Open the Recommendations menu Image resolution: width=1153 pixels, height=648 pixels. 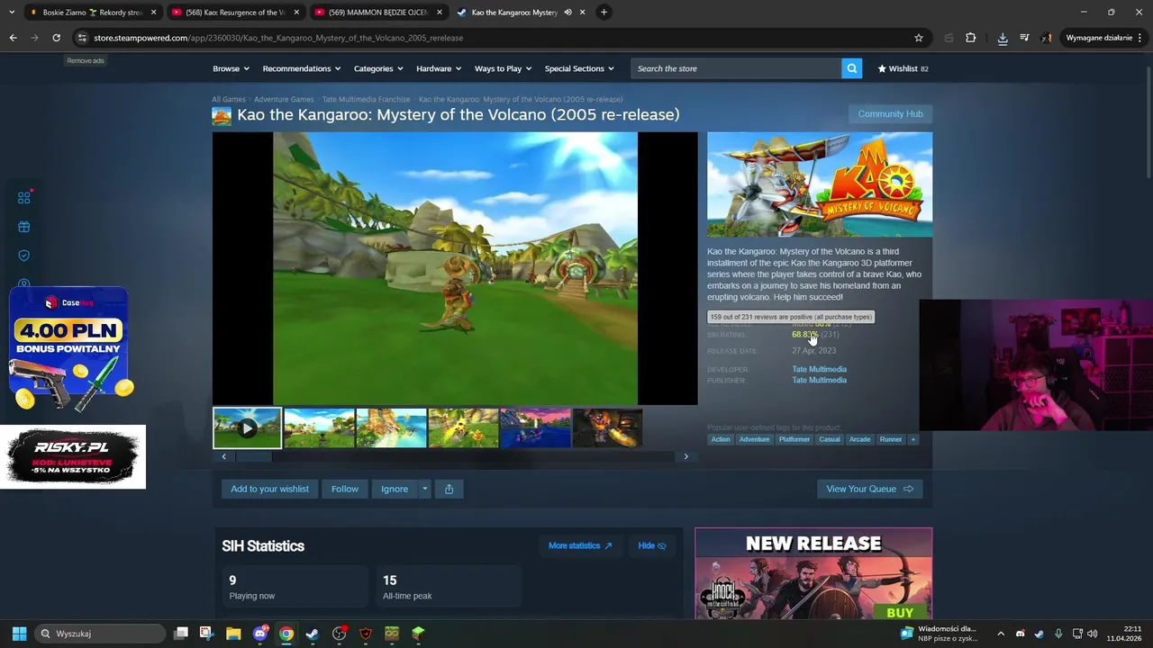(x=302, y=68)
